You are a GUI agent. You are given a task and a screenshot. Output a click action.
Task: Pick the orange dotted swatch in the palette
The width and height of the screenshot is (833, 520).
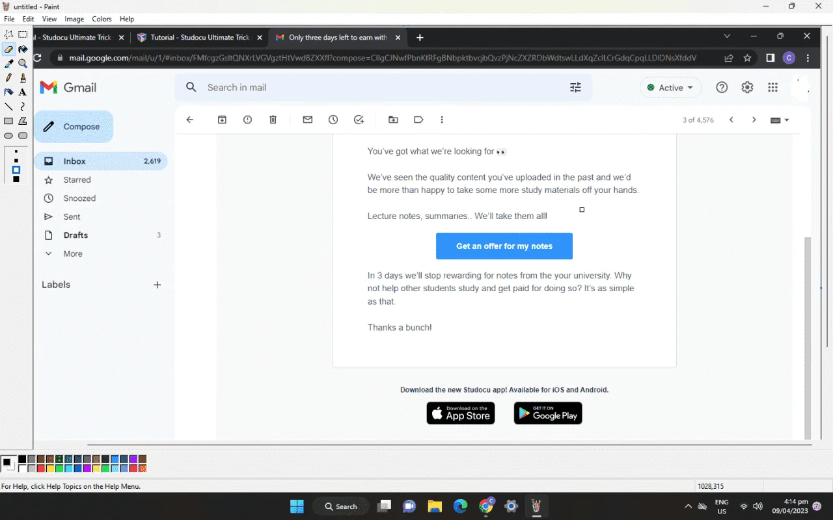click(143, 468)
